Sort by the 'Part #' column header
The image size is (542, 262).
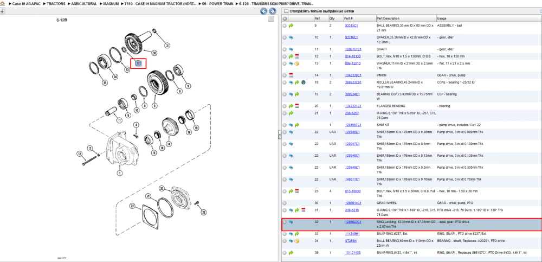tap(348, 18)
